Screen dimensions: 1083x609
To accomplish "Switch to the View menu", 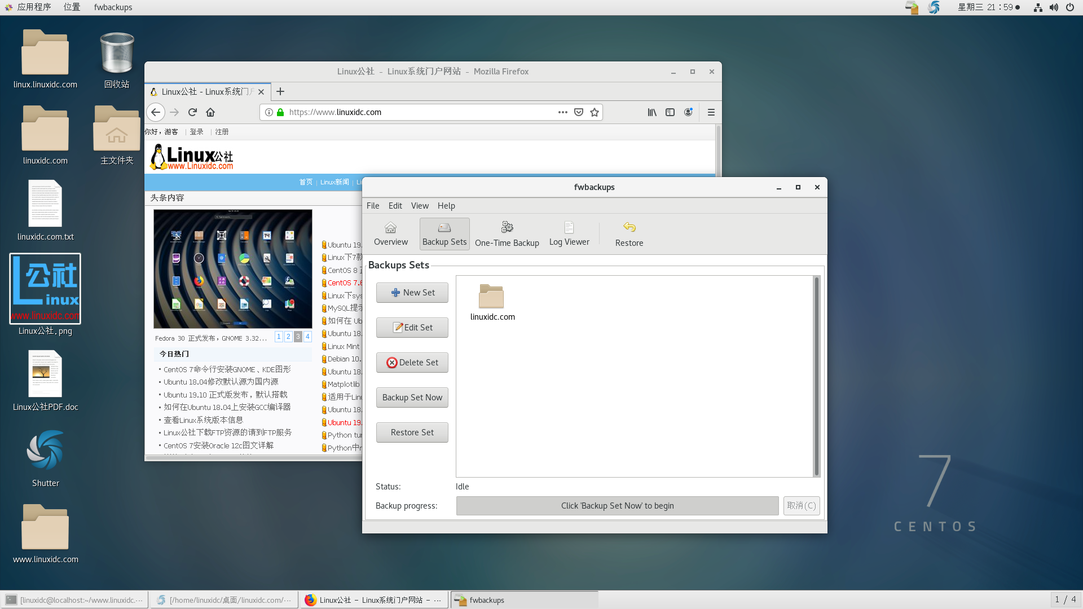I will pos(420,205).
